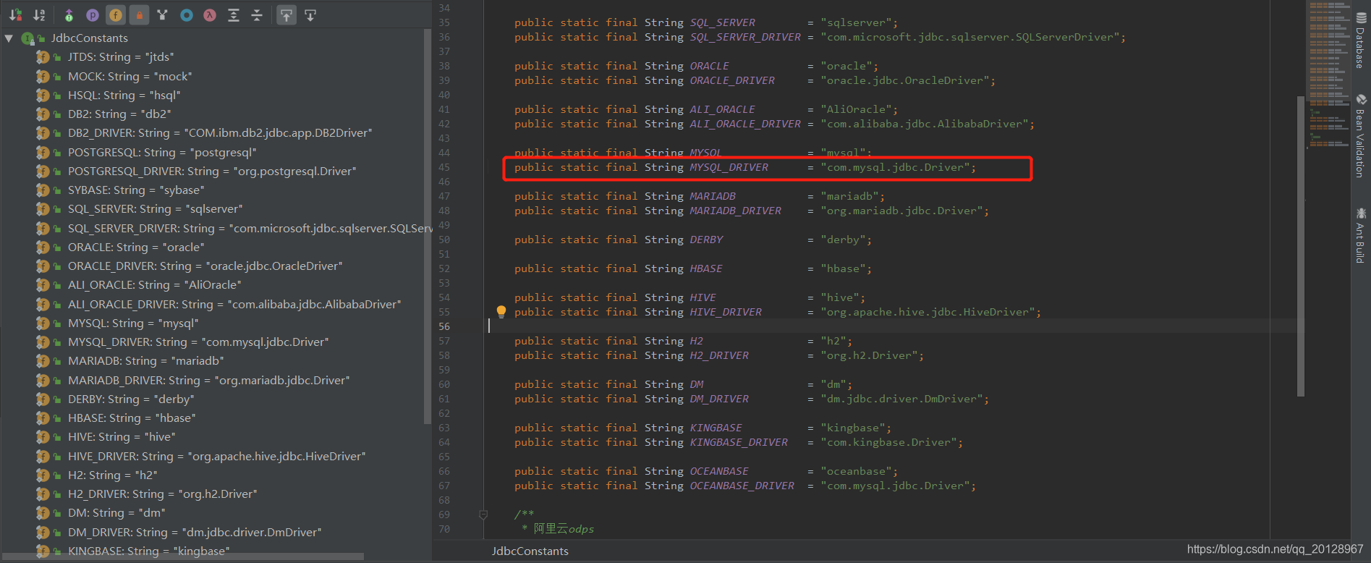The height and width of the screenshot is (563, 1371).
Task: Click Group Methods by Defining Type icon
Action: [x=163, y=14]
